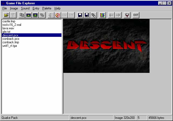Open the Help menu
The height and width of the screenshot is (121, 173).
click(x=57, y=8)
